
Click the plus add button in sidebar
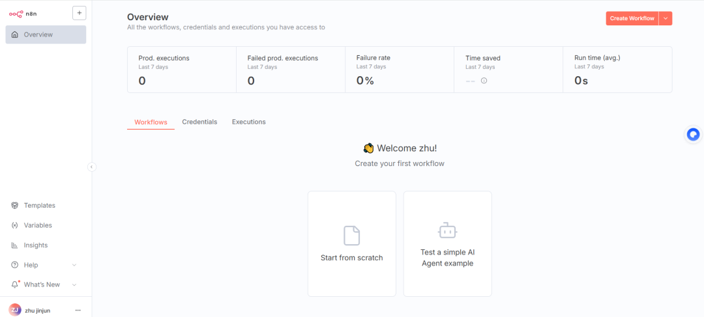(x=79, y=13)
